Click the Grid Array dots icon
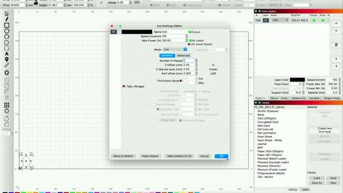Screen dimensions: 343x193 click(x=6, y=105)
